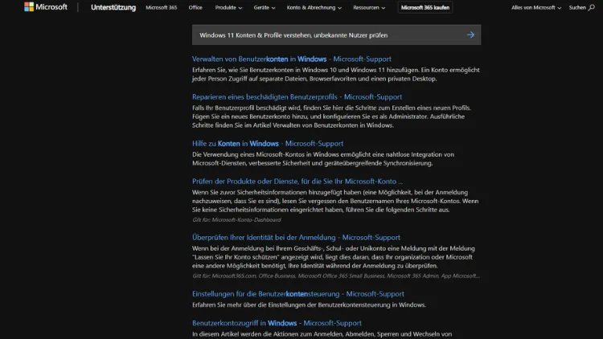Open Einstellungen für die Benutzerkontensteuerung result
603x339 pixels.
[298, 294]
